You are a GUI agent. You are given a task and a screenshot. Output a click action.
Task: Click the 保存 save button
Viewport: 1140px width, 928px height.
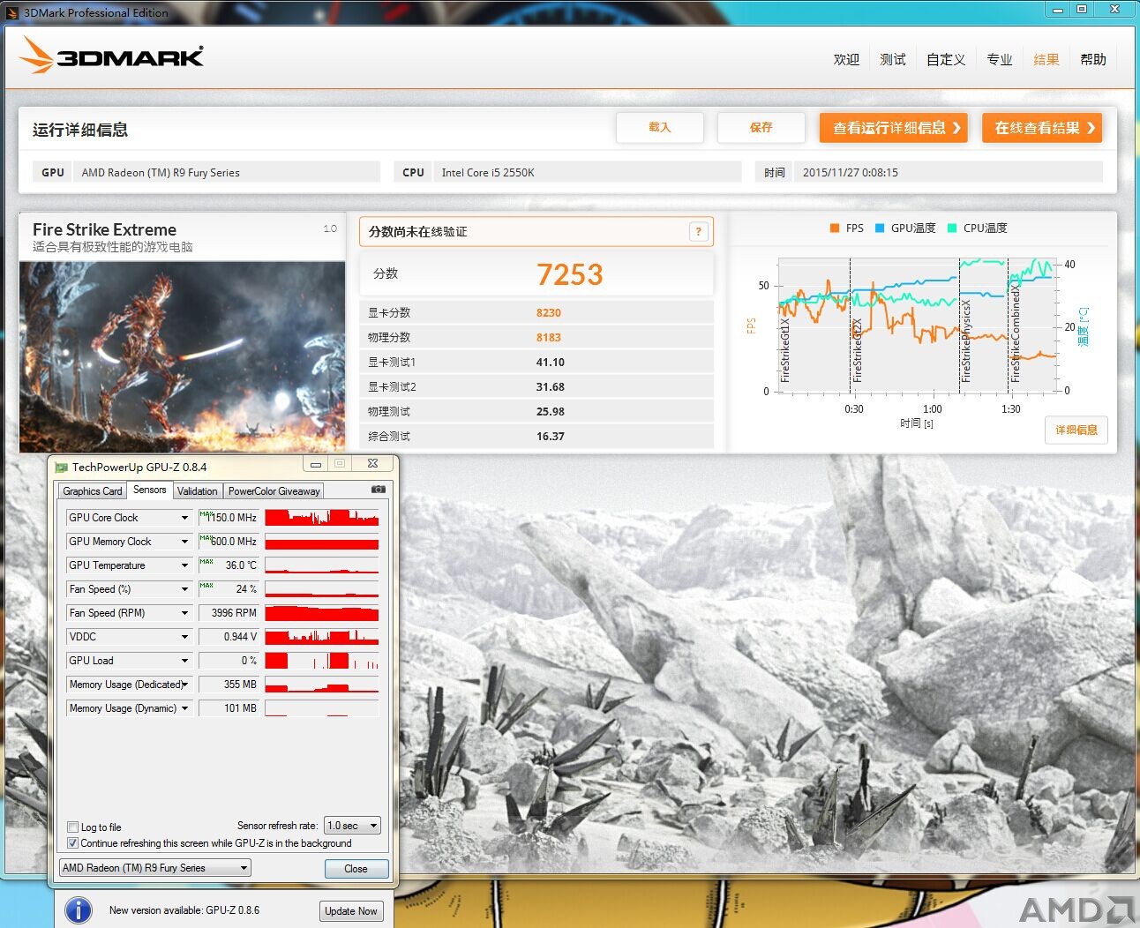click(761, 128)
